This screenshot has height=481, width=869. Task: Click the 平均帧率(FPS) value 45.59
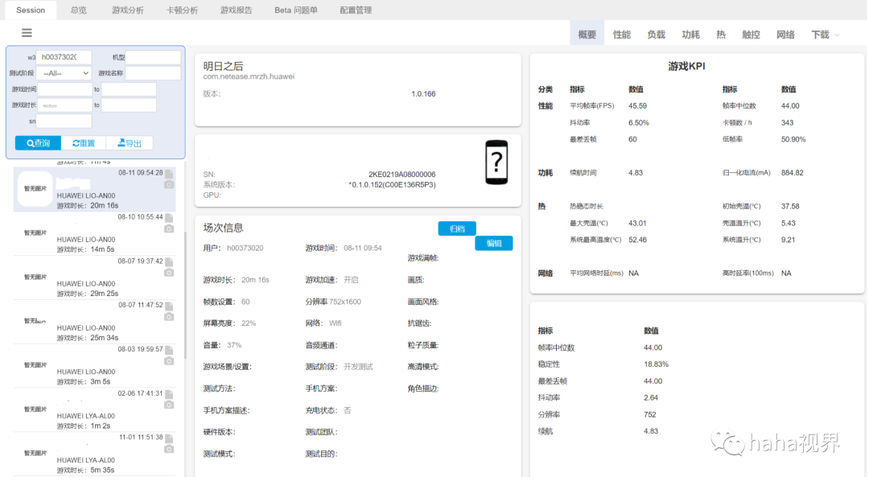(x=637, y=106)
